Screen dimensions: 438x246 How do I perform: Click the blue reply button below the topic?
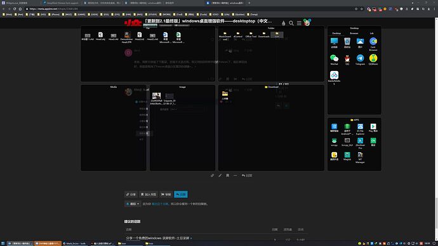point(181,195)
